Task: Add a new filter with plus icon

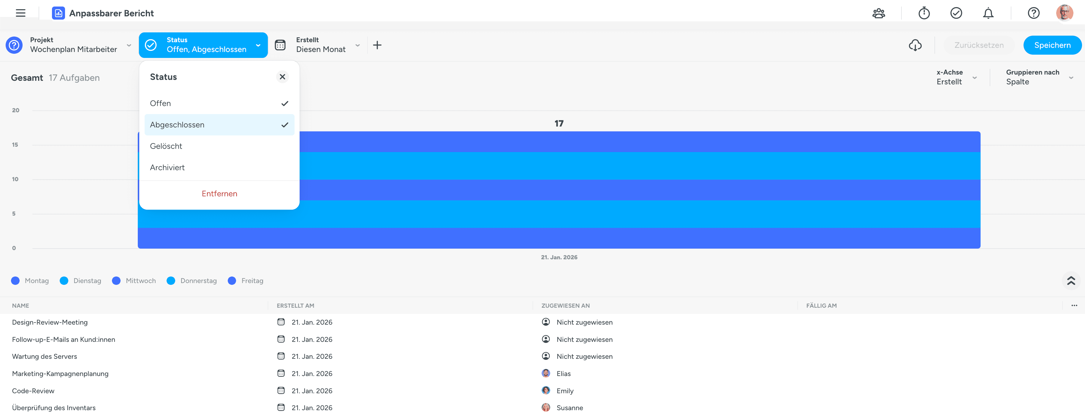Action: 377,45
